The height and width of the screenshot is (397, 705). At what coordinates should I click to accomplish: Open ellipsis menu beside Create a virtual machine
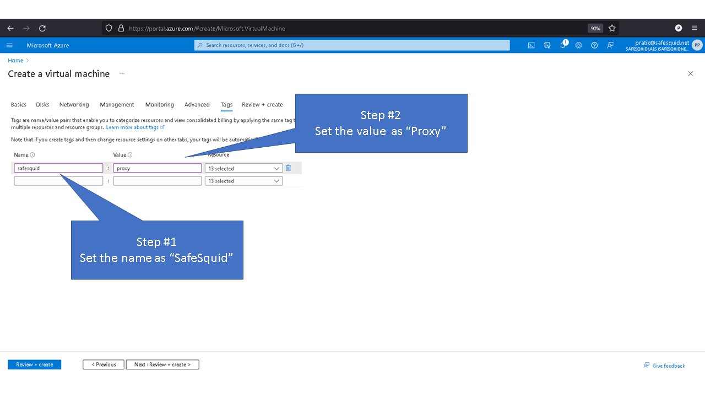click(x=122, y=74)
